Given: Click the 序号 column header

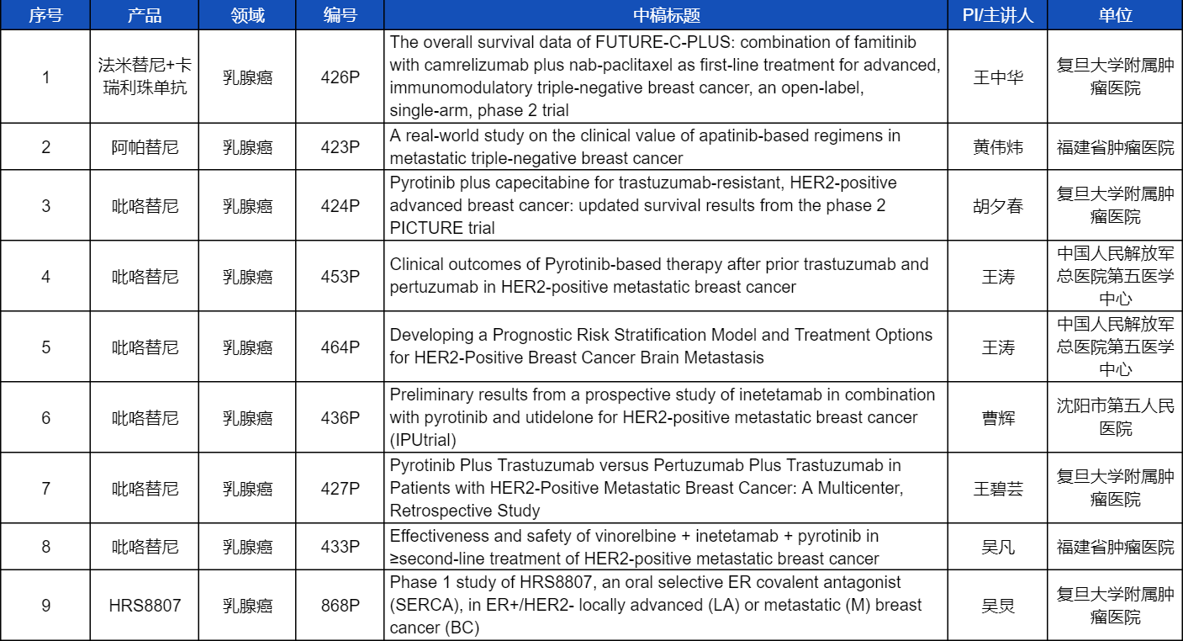Looking at the screenshot, I should (45, 15).
